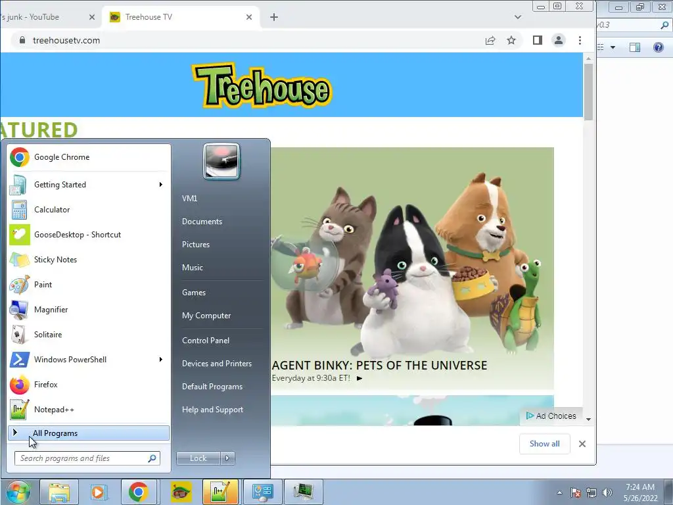Open Documents from Start menu
Viewport: 673px width, 505px height.
[202, 222]
